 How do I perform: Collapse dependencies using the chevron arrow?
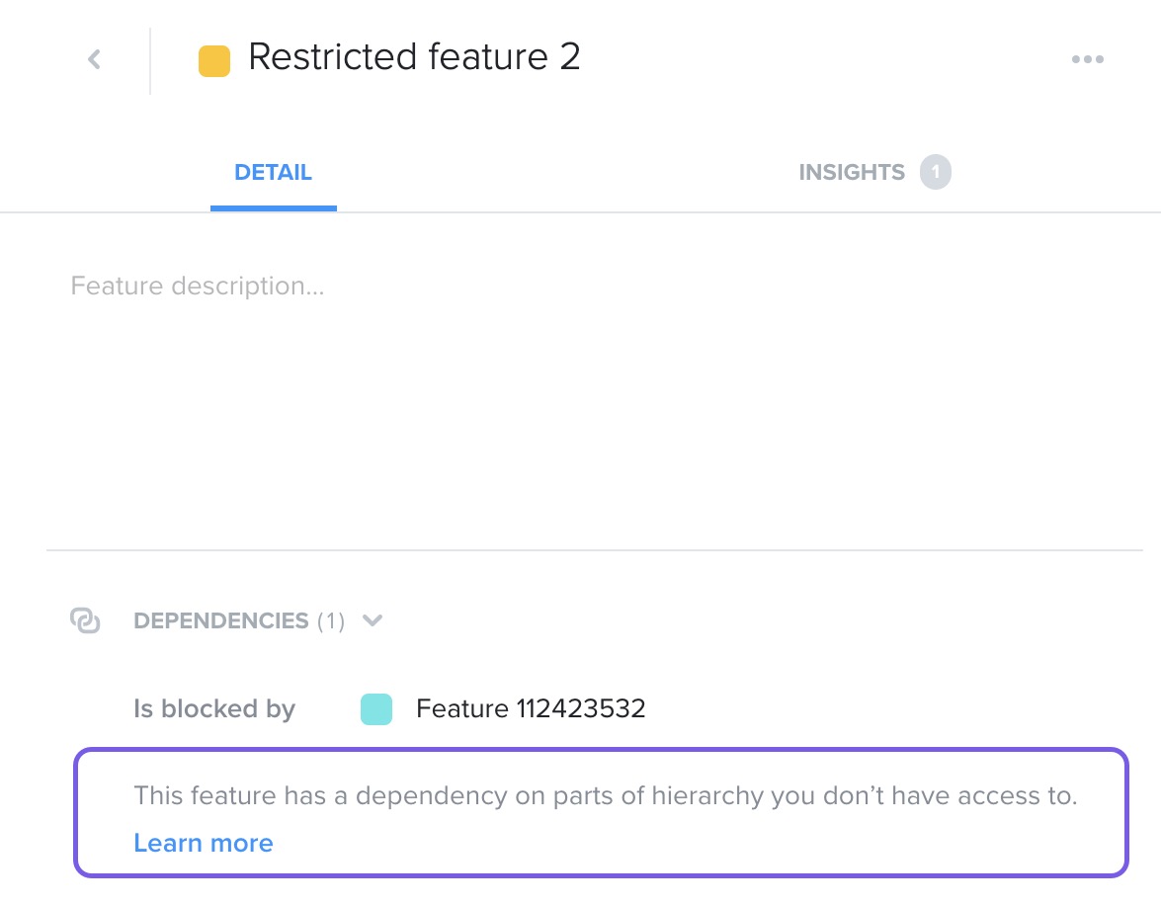[373, 620]
